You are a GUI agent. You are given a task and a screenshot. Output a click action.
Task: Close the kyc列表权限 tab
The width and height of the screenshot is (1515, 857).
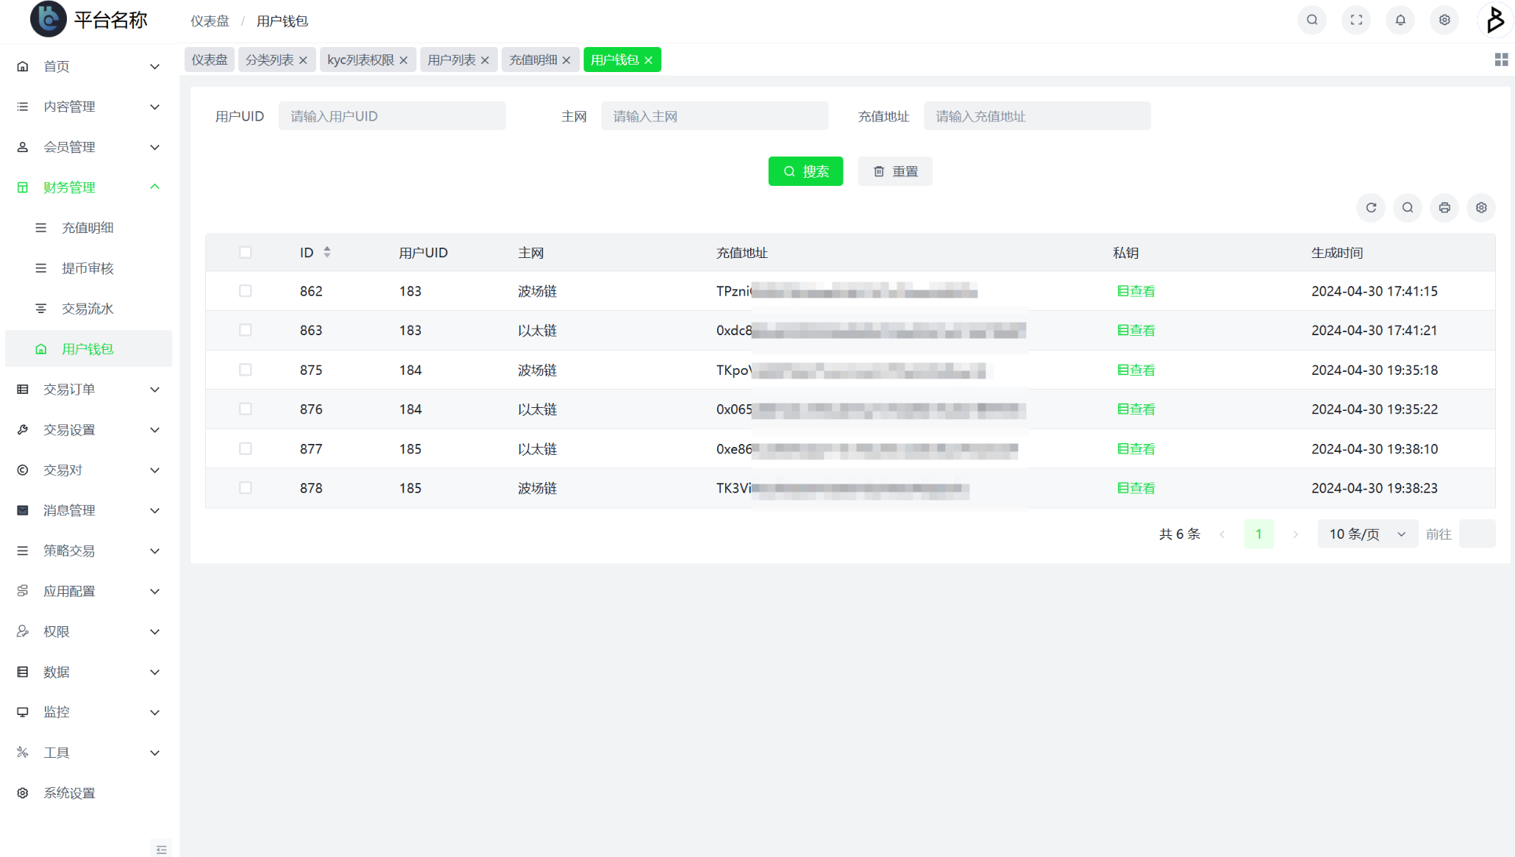[x=404, y=60]
